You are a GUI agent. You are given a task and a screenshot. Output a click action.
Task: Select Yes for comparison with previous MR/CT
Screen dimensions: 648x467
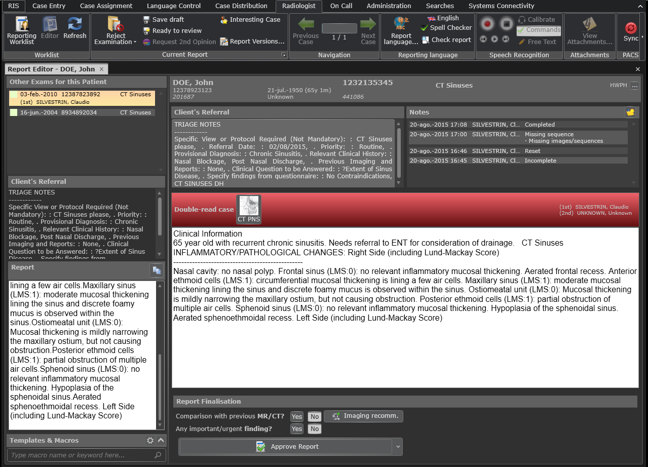click(x=297, y=417)
